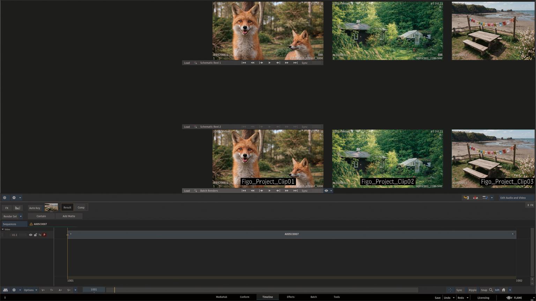The image size is (536, 301).
Task: Hide track V1.1 using the eye icon
Action: 31,235
